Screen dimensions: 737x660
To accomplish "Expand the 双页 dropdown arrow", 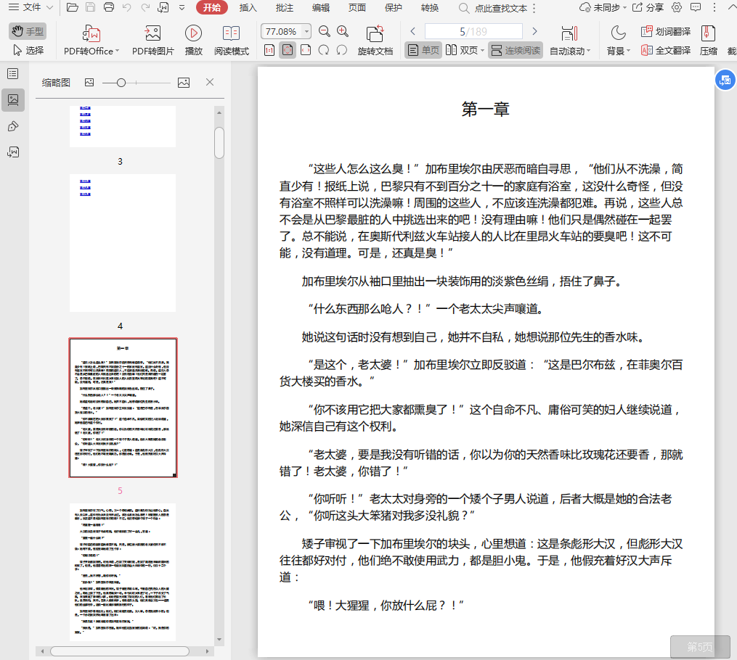I will coord(482,50).
